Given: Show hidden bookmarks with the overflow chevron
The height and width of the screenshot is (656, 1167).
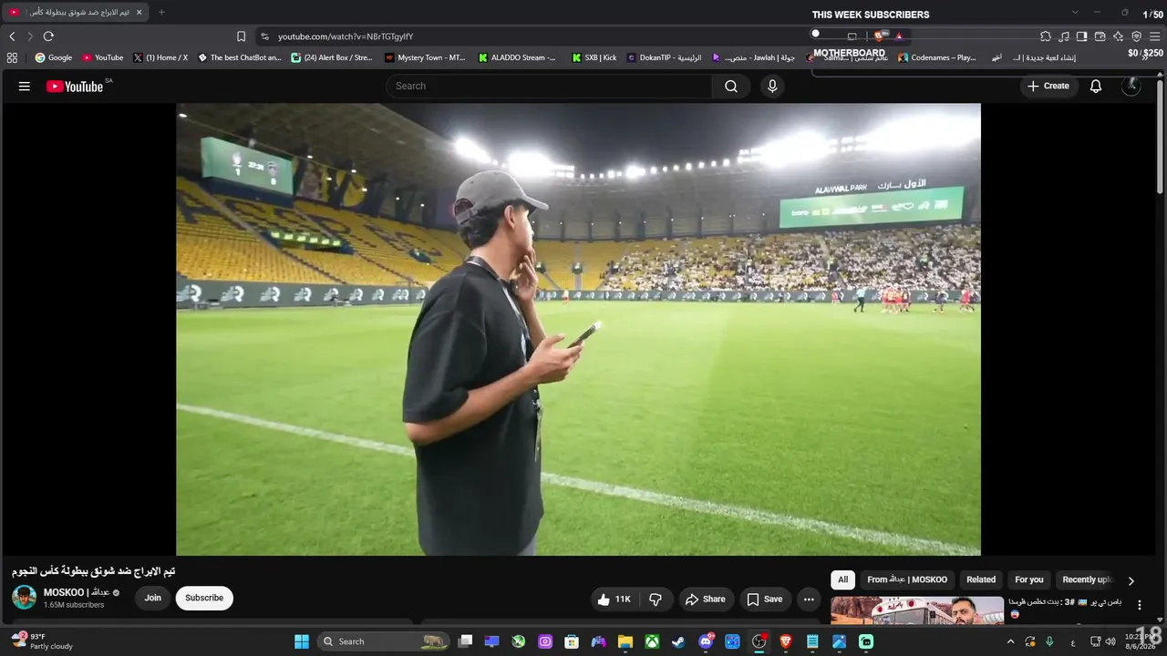Looking at the screenshot, I should pos(1145,57).
